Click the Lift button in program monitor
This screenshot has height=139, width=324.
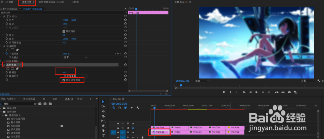pos(276,92)
